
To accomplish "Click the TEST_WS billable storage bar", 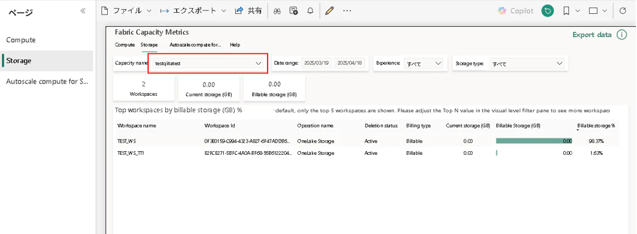I will pos(534,141).
